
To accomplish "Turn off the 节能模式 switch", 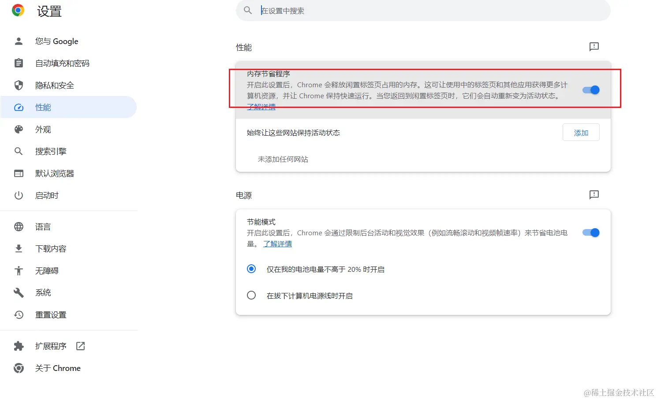I will [x=590, y=233].
